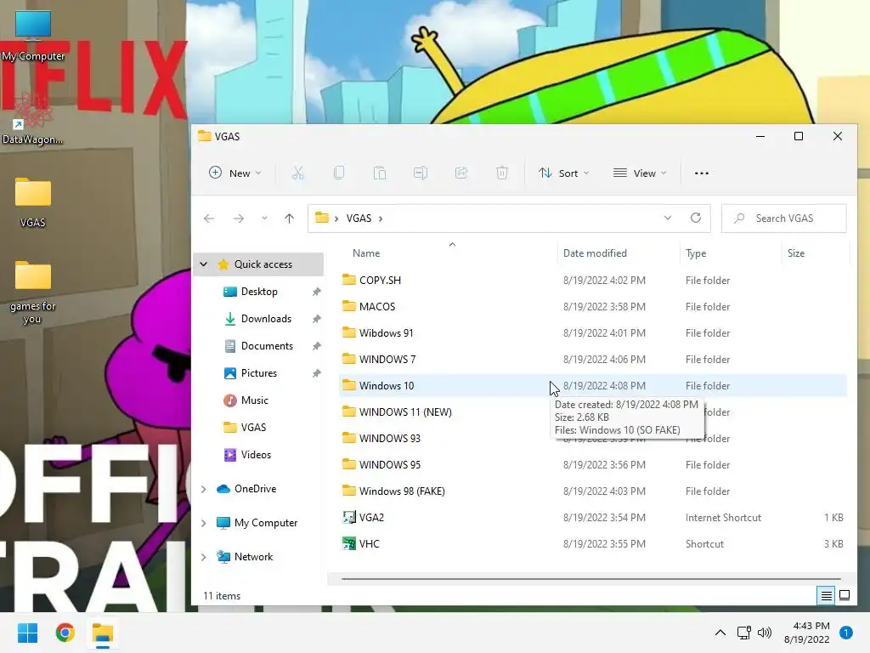Click File Explorer taskbar icon
Image resolution: width=870 pixels, height=653 pixels.
point(103,633)
